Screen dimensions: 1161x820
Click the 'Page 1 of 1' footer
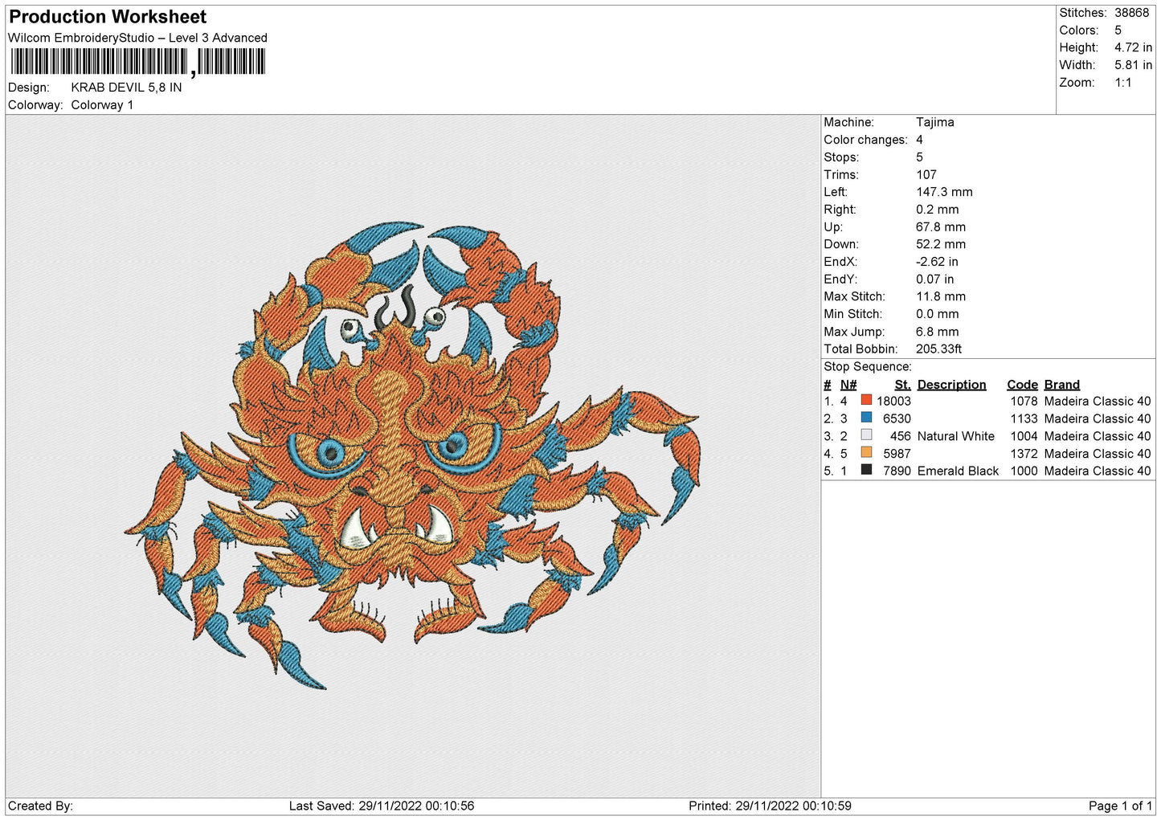pyautogui.click(x=1120, y=806)
